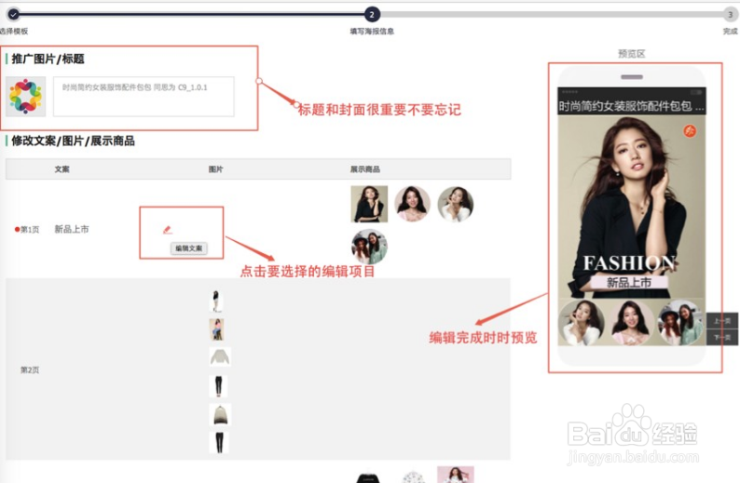Click the pink-top seated girl image in 第2页

[x=216, y=329]
